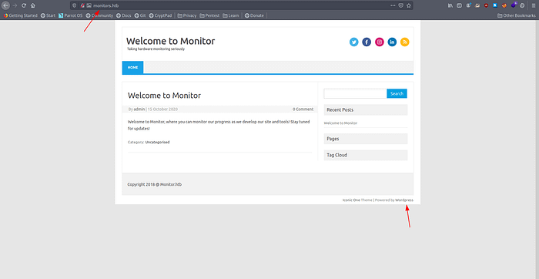Open the browser hamburger menu

tap(534, 5)
